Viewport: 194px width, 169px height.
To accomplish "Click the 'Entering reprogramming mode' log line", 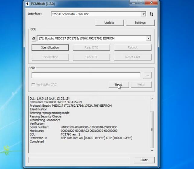I will (x=49, y=113).
